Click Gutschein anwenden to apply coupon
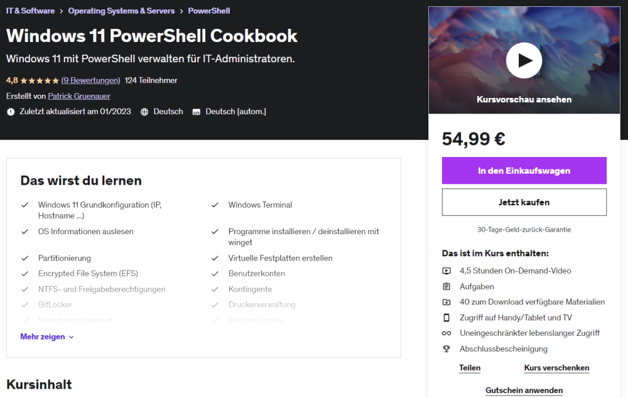Image resolution: width=628 pixels, height=398 pixels. (524, 390)
